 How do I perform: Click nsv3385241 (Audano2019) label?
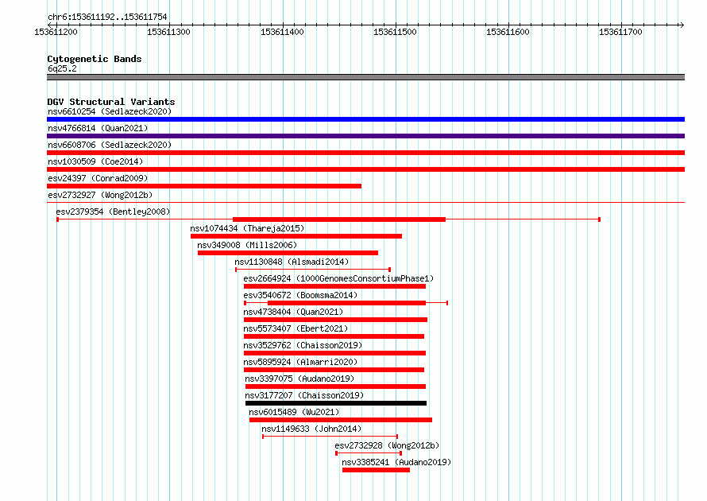[x=396, y=462]
